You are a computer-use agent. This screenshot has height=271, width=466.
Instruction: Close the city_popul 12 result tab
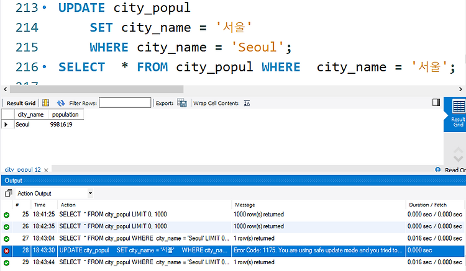pyautogui.click(x=46, y=170)
